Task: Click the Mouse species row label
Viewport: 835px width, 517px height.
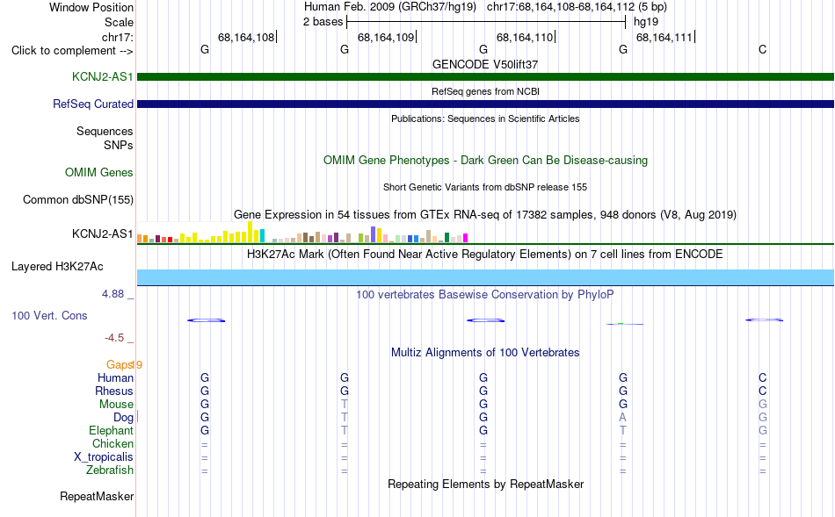Action: (x=117, y=405)
